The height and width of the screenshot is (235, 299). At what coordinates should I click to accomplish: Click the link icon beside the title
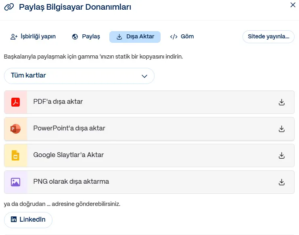[x=10, y=7]
